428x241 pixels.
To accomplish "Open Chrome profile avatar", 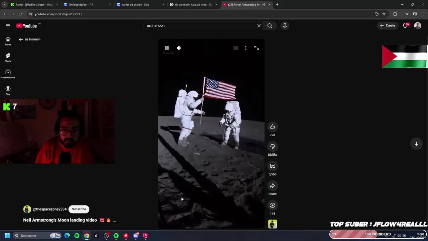I will [x=415, y=14].
